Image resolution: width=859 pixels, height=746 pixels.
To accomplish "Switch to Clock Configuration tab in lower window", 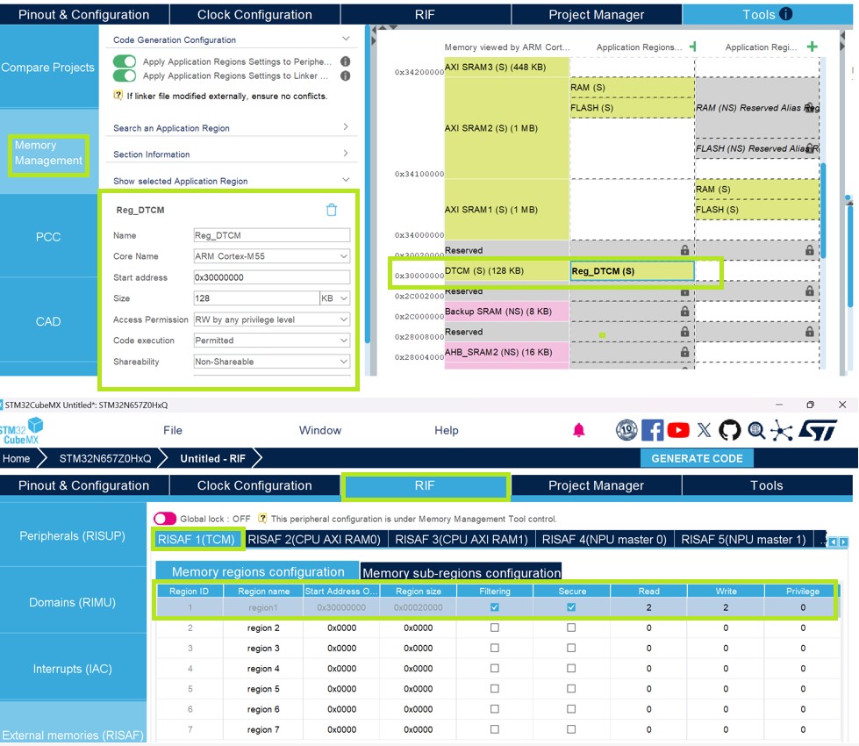I will (x=254, y=485).
